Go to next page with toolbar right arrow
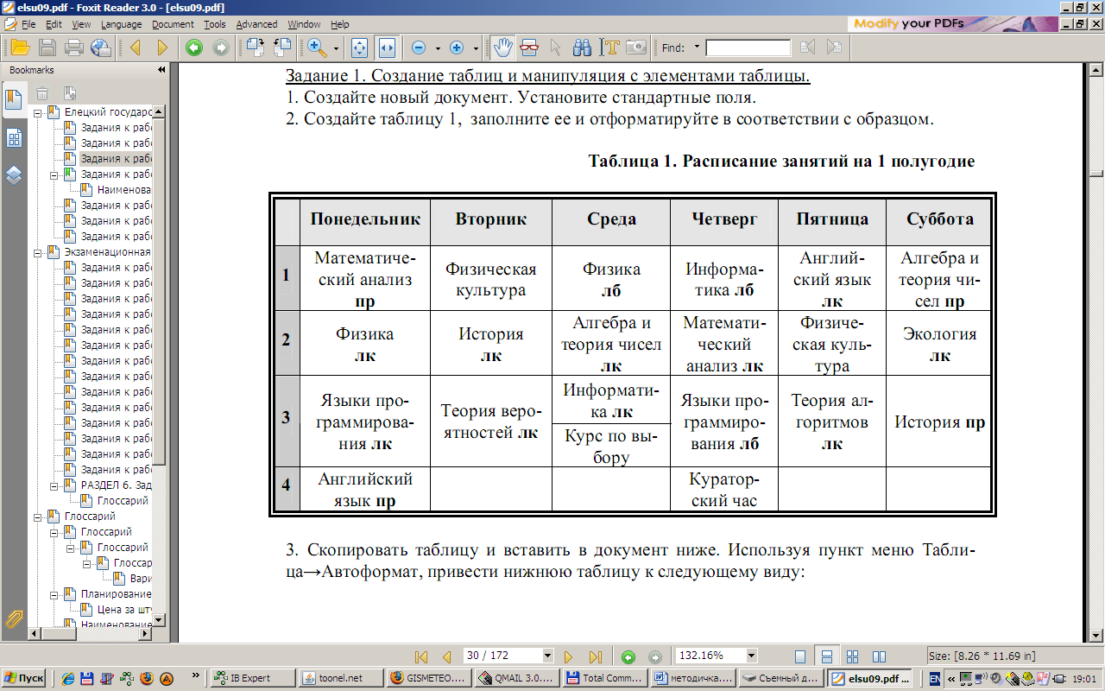 click(162, 48)
